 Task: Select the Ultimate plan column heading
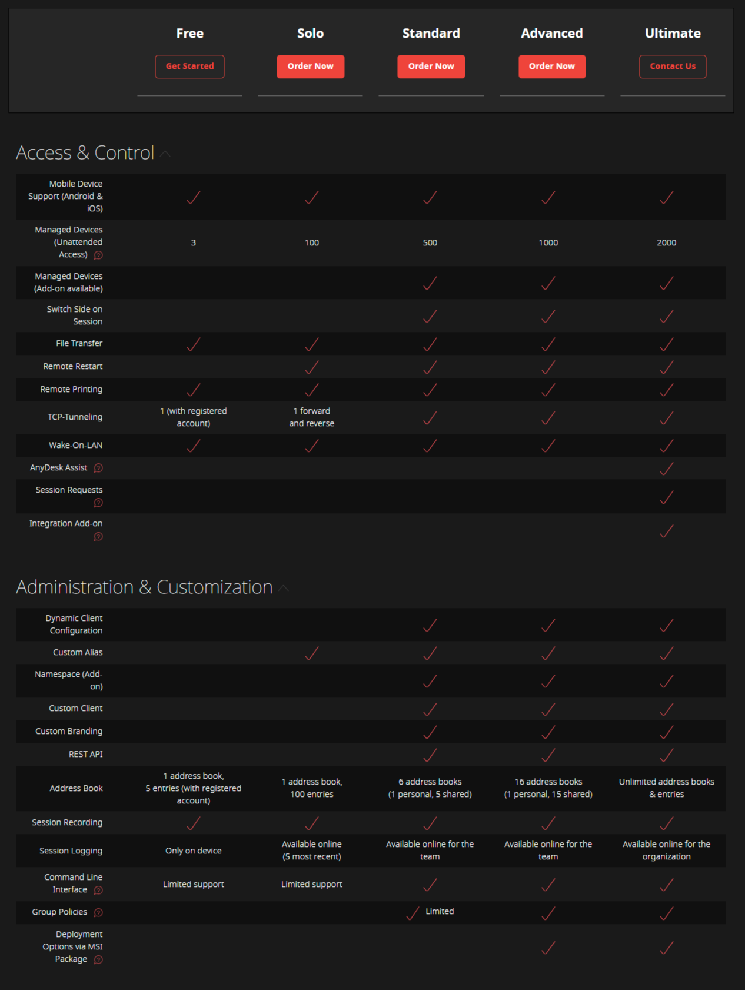[x=673, y=34]
